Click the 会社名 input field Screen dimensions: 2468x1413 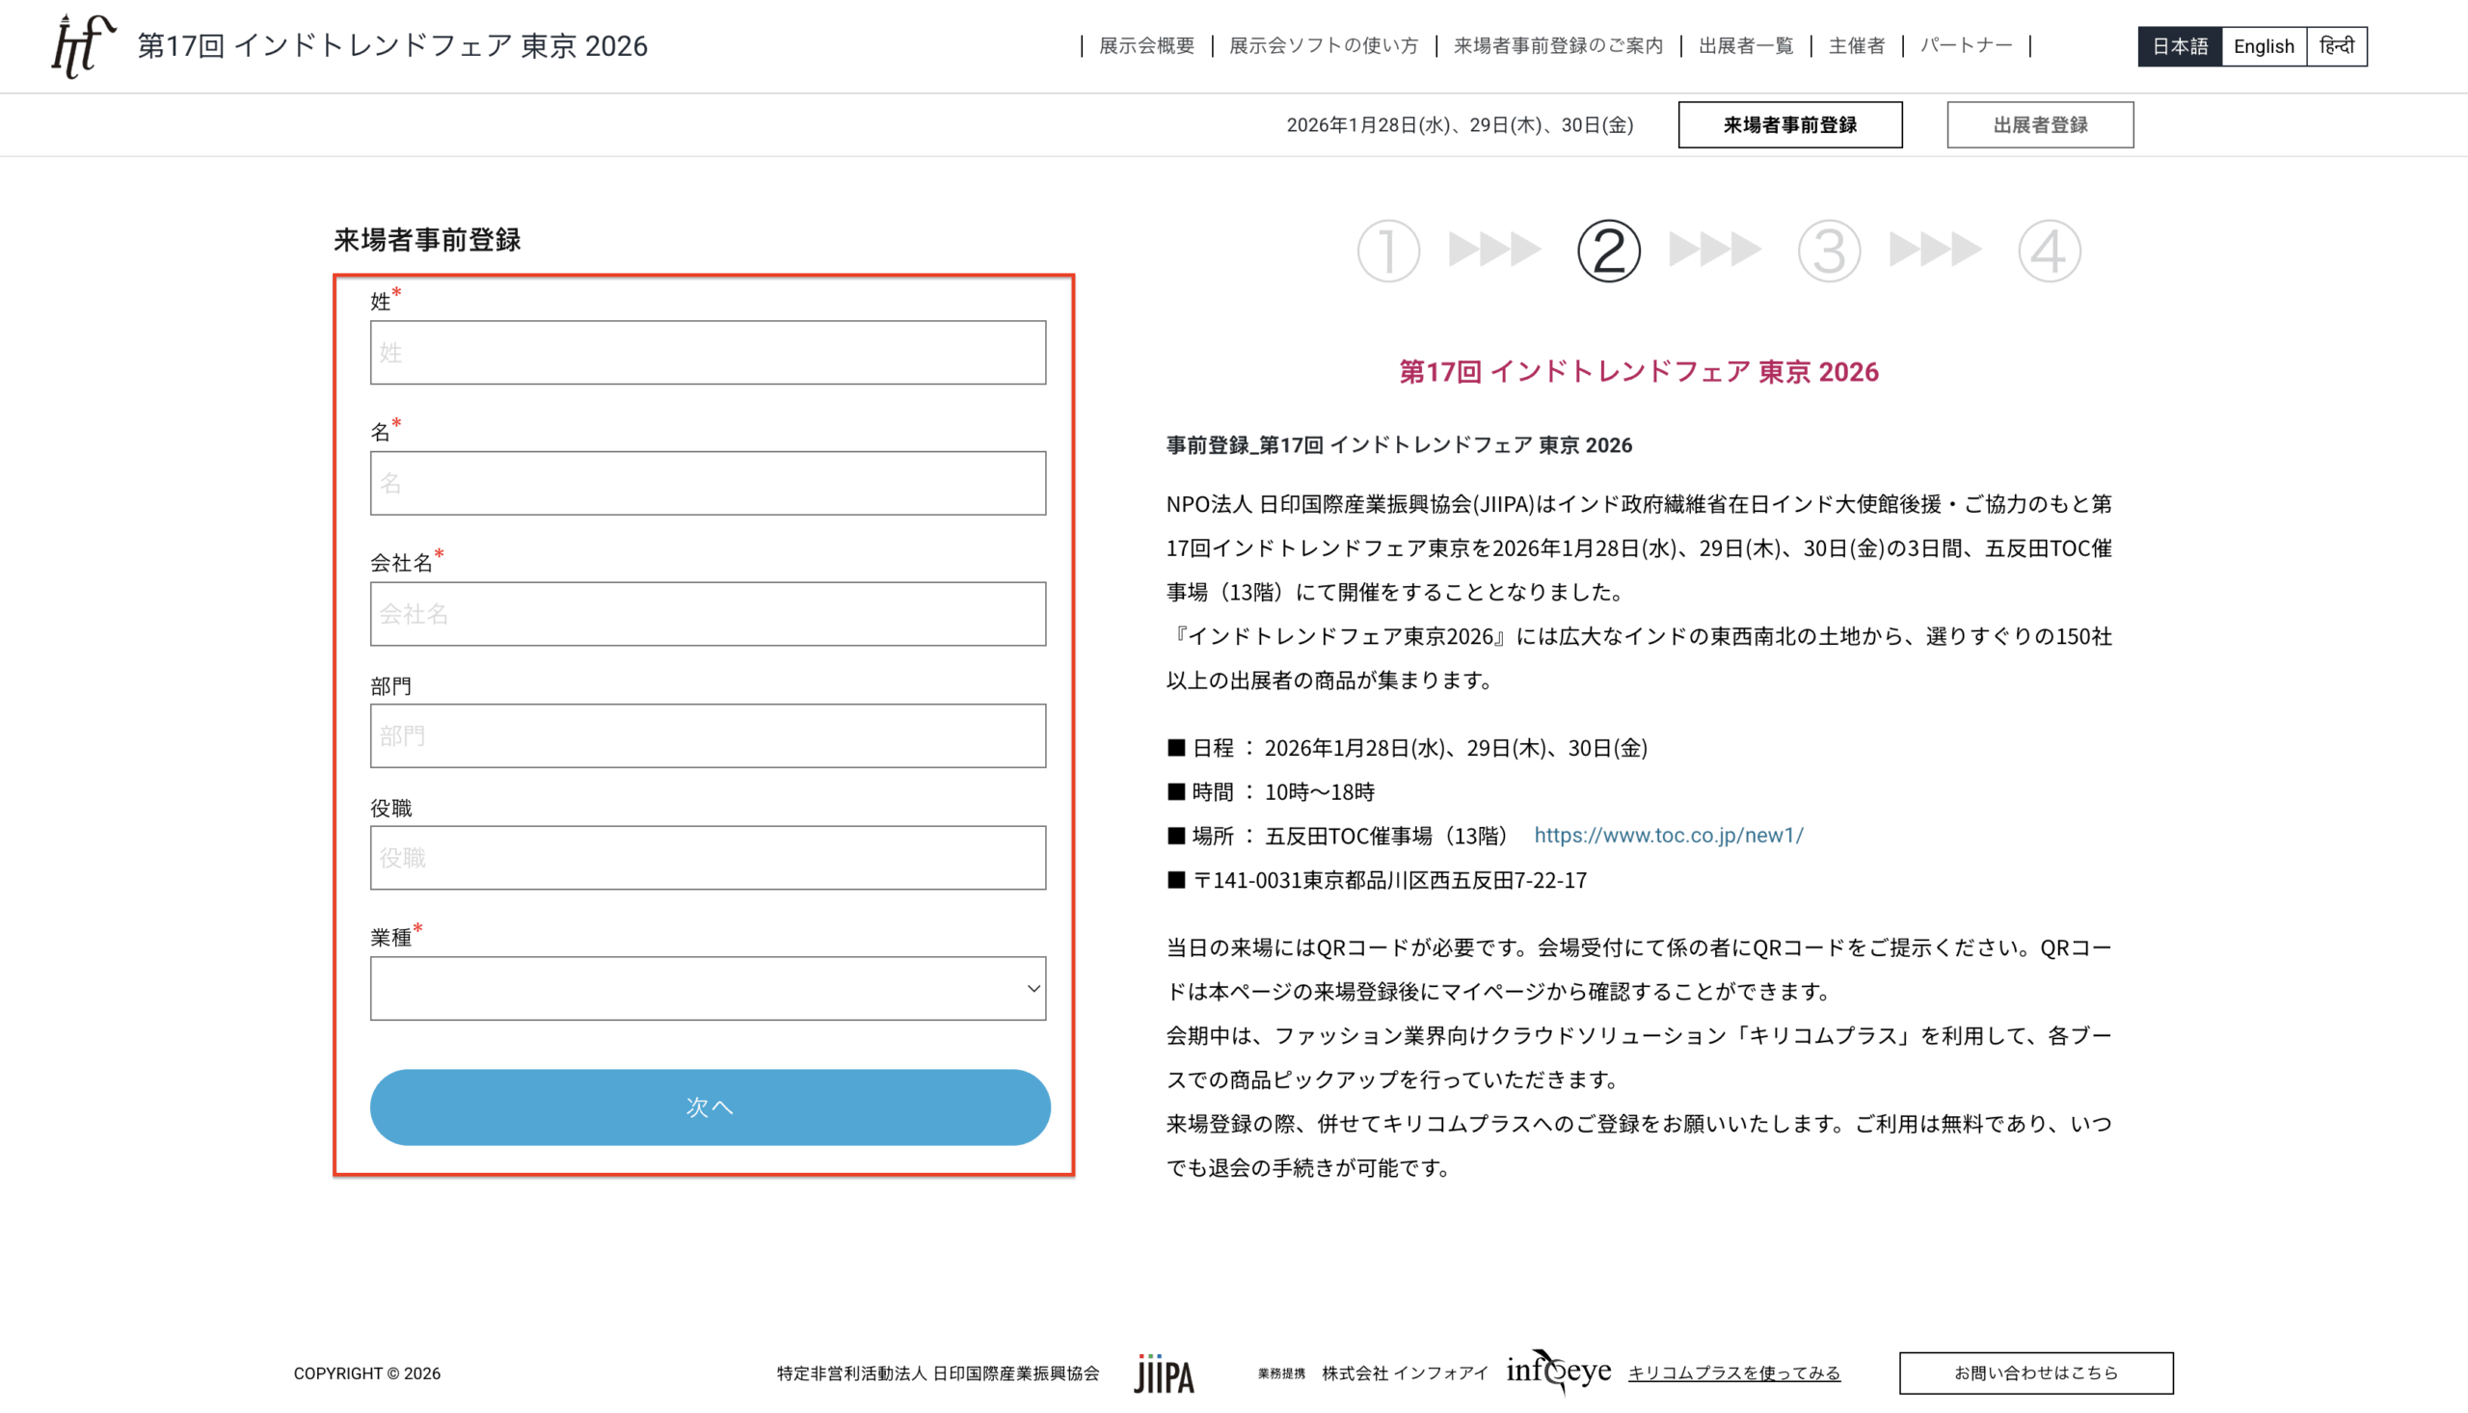(708, 614)
